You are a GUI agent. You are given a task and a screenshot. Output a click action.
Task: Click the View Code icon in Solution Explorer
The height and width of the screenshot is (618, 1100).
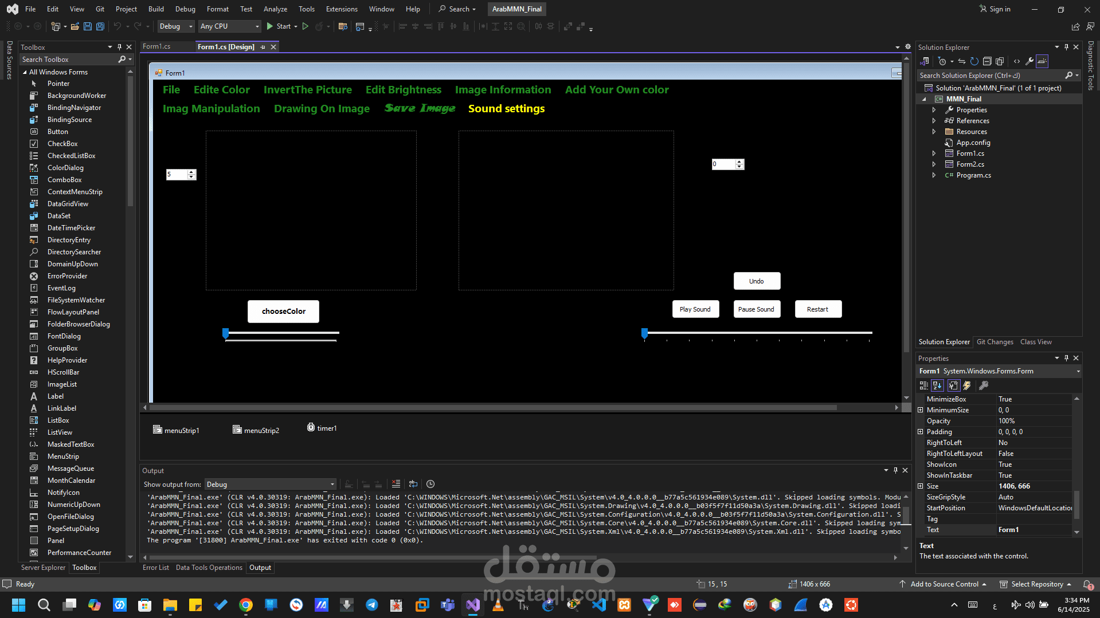(1017, 61)
